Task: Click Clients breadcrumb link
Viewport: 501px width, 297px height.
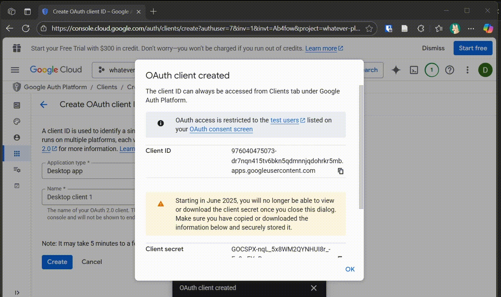Action: tap(107, 87)
